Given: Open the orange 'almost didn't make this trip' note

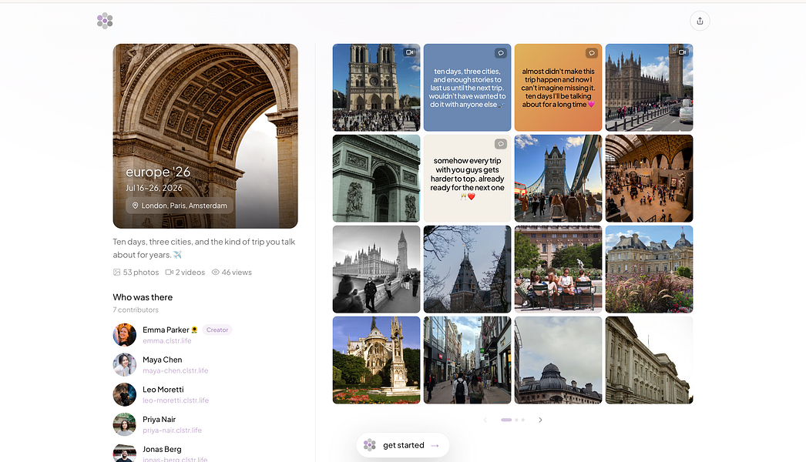Looking at the screenshot, I should 558,87.
